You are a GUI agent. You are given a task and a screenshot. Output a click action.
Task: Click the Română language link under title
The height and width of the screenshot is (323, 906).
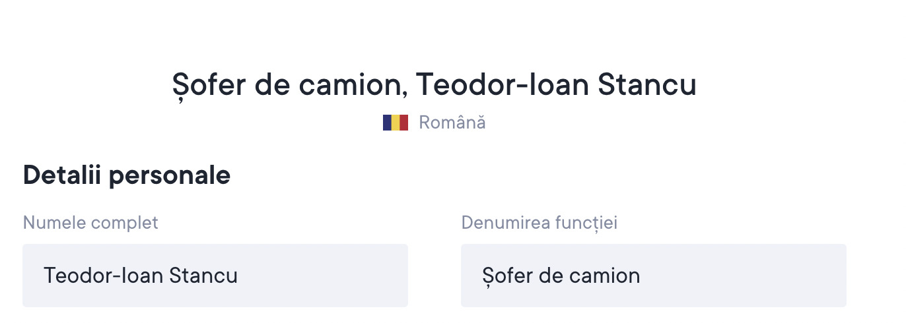452,123
